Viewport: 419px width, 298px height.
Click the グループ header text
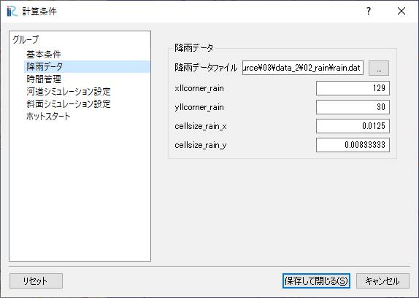click(x=26, y=39)
